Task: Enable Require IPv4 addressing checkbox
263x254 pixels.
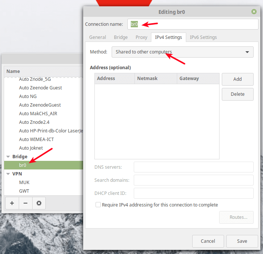Action: [98, 205]
